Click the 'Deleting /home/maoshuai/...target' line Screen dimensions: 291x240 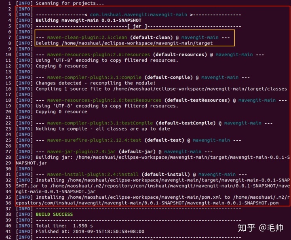[x=124, y=43]
